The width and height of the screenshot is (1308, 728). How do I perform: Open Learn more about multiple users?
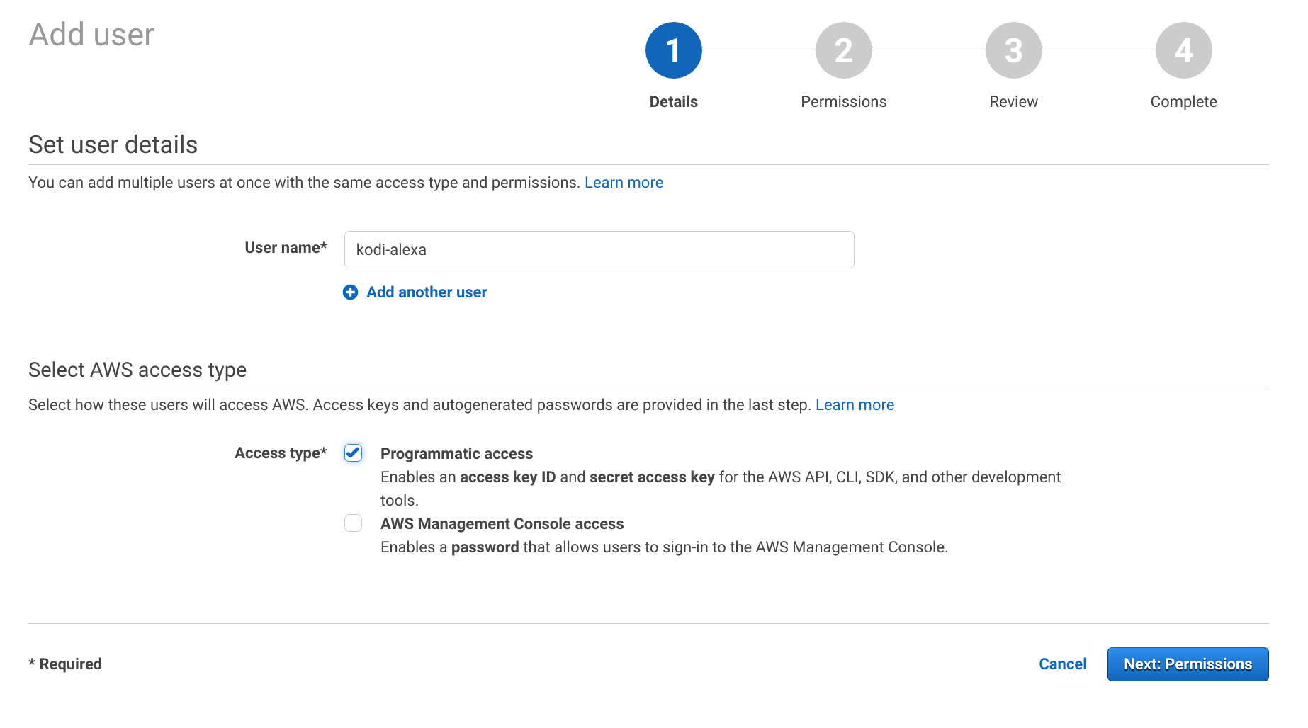(x=624, y=183)
